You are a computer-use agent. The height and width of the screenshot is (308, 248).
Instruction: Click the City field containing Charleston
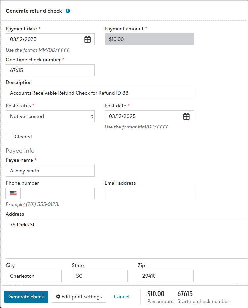pos(33,276)
